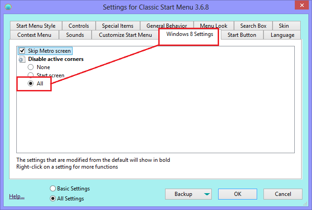
Task: Open the Menu Look tab
Action: pos(214,25)
